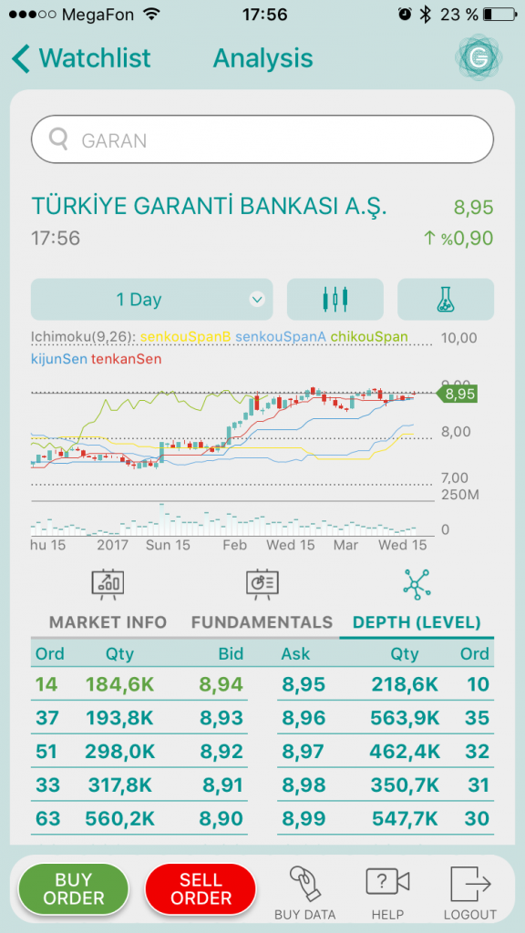Viewport: 525px width, 933px height.
Task: Tap the Wi-Fi status icon
Action: coord(153,15)
